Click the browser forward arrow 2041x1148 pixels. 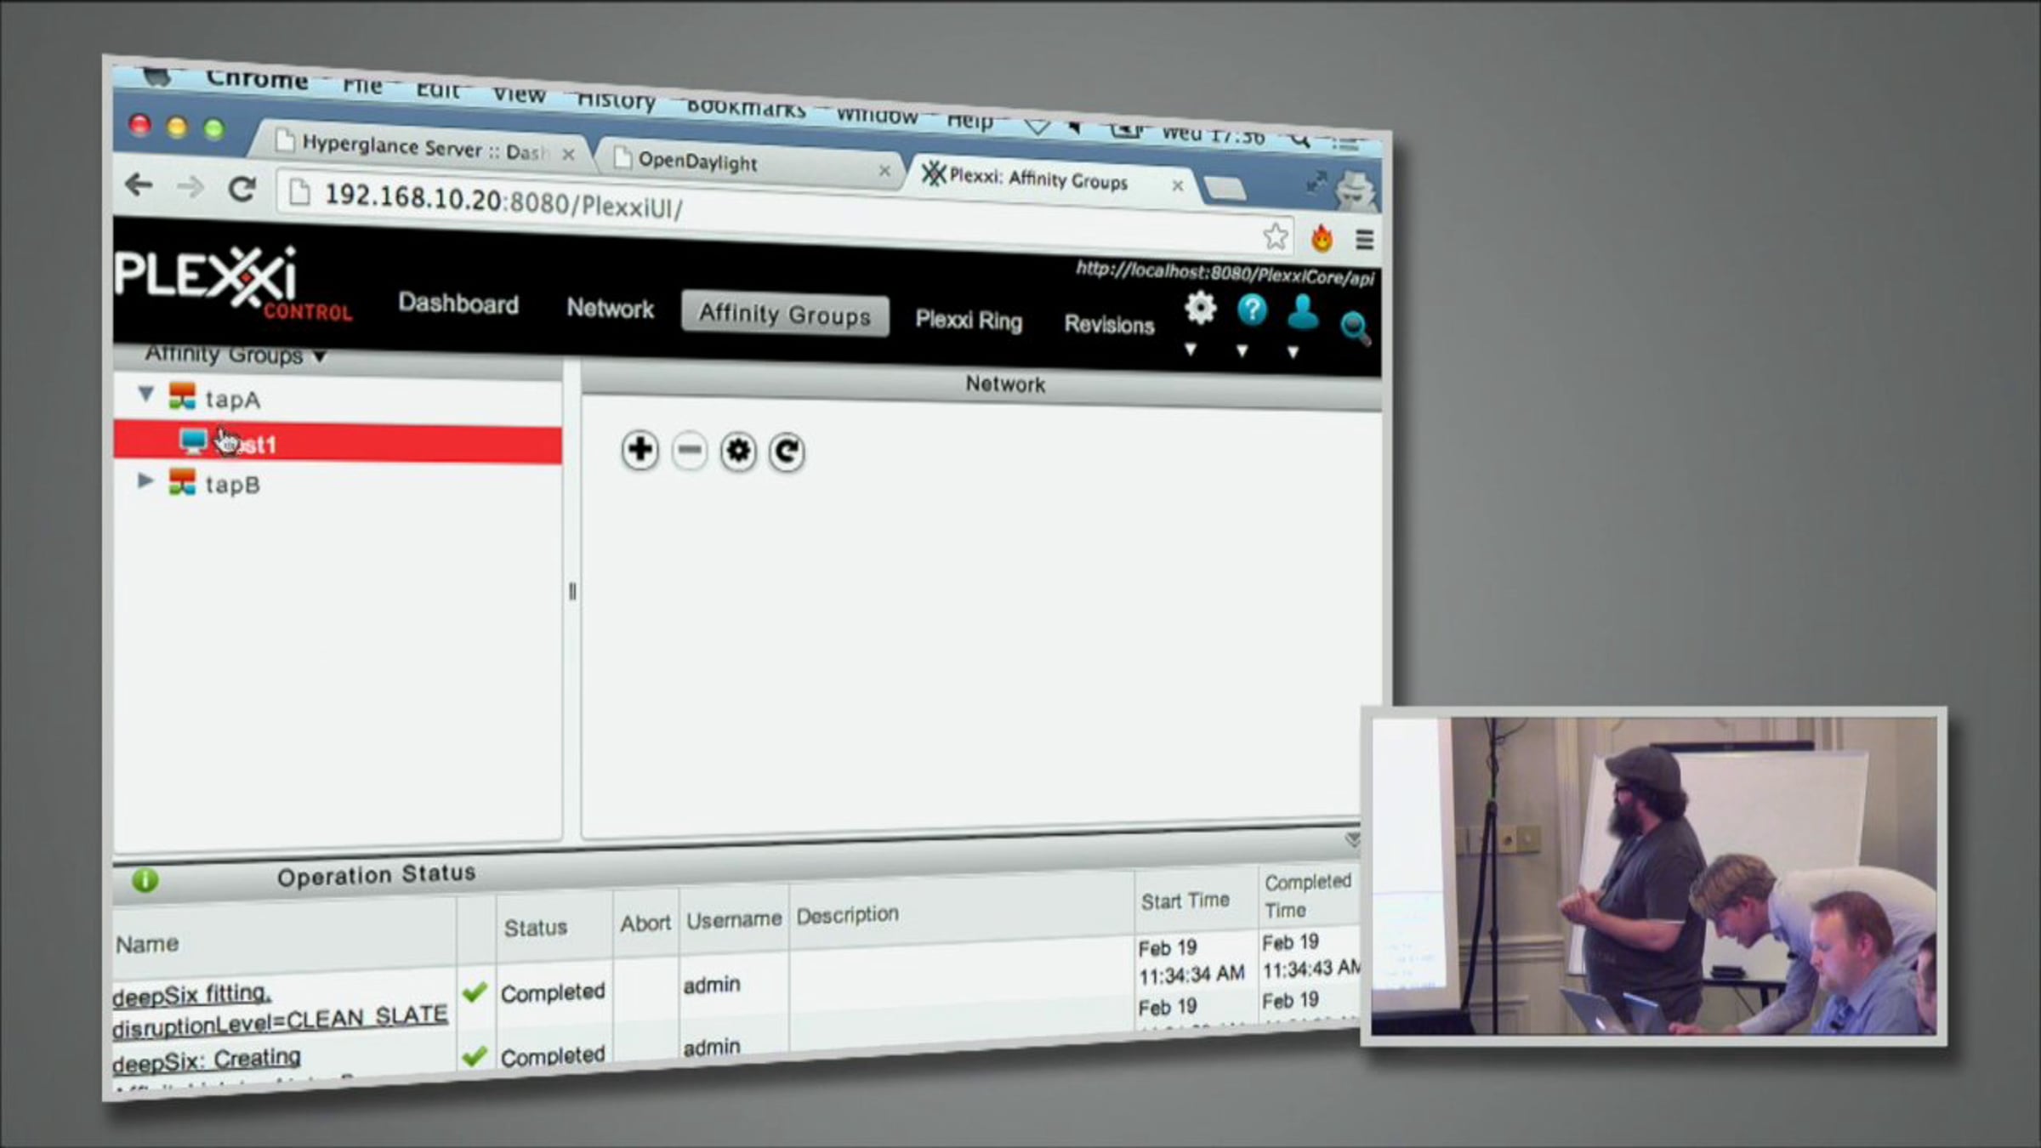(190, 187)
